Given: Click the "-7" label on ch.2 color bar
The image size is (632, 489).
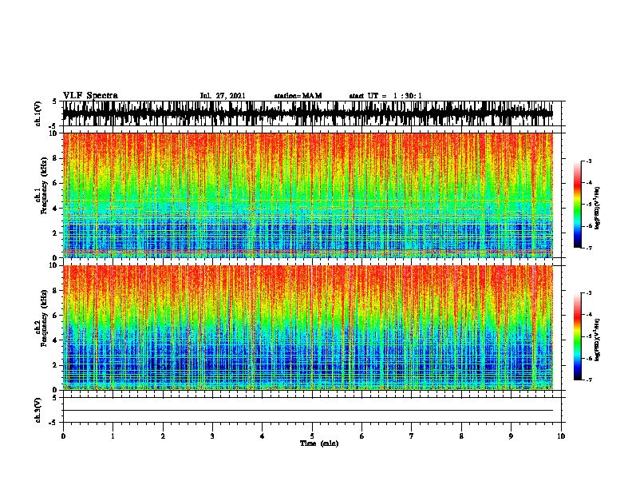Looking at the screenshot, I should (589, 380).
